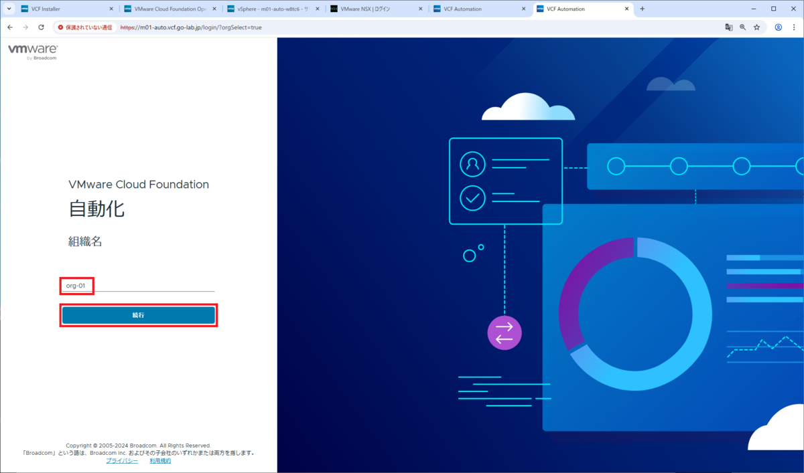
Task: Switch to the inactive VCF Automation tab
Action: pos(480,9)
